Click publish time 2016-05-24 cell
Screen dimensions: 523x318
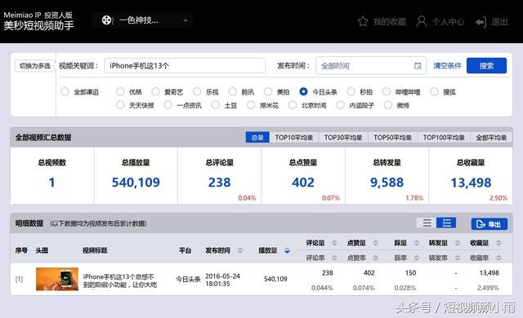click(222, 280)
